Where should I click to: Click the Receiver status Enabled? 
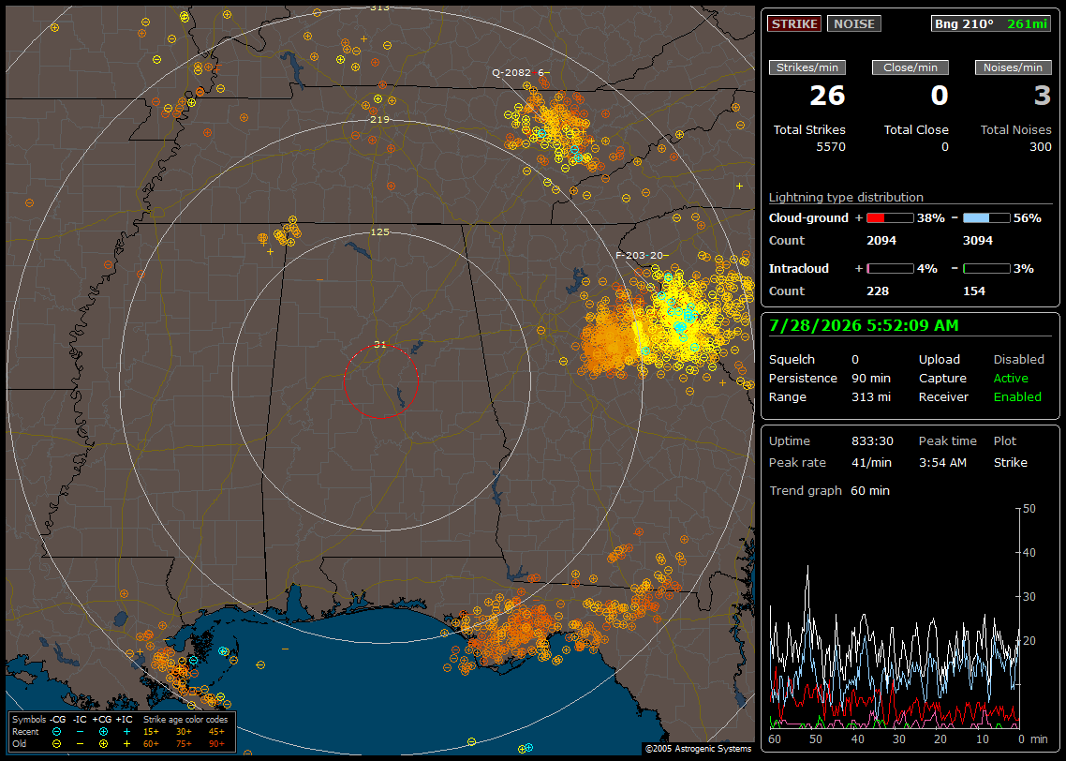1017,397
